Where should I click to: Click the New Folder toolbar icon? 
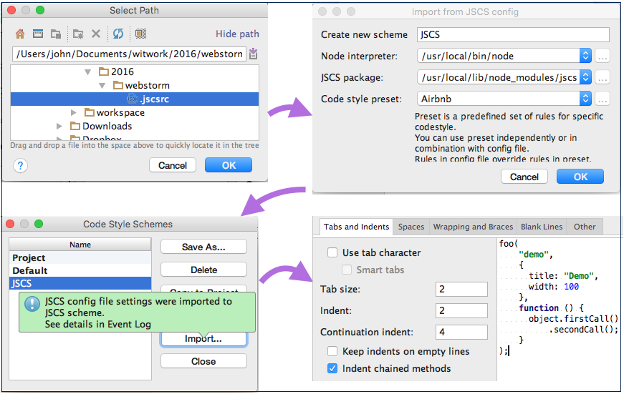[x=78, y=34]
